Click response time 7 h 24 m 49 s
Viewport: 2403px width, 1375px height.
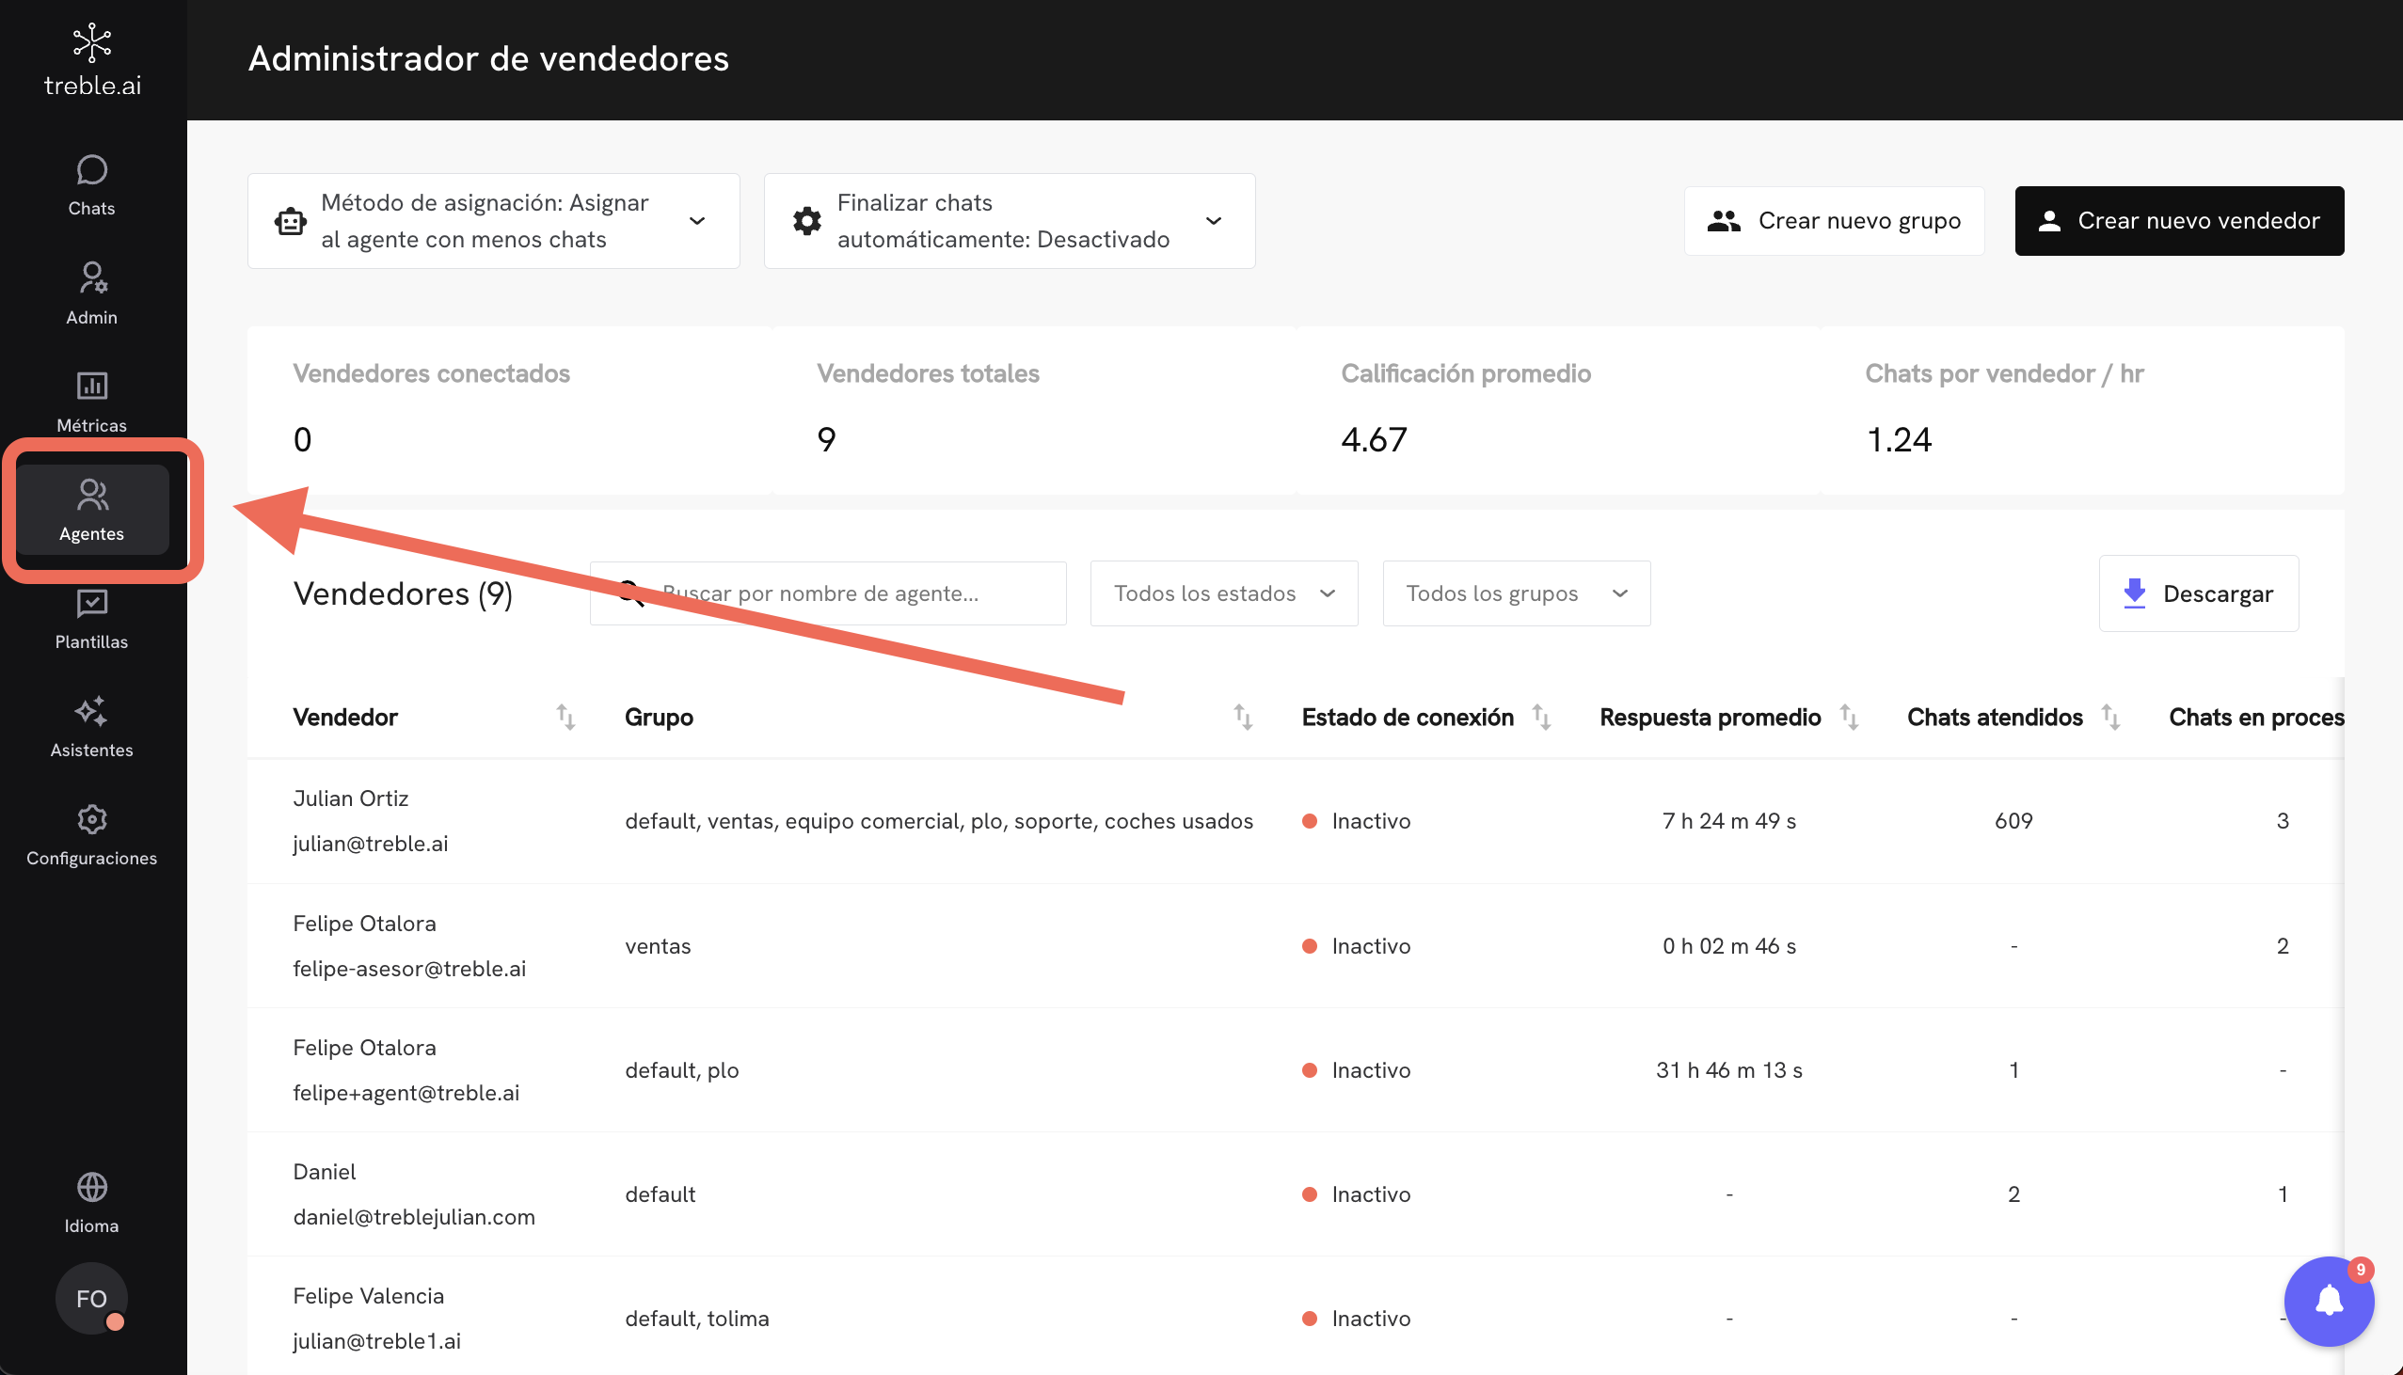coord(1728,821)
